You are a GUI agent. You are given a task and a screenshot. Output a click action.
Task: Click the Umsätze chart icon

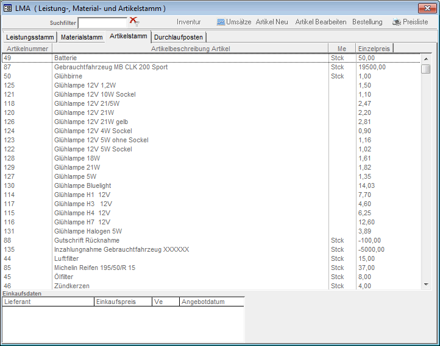(x=221, y=22)
